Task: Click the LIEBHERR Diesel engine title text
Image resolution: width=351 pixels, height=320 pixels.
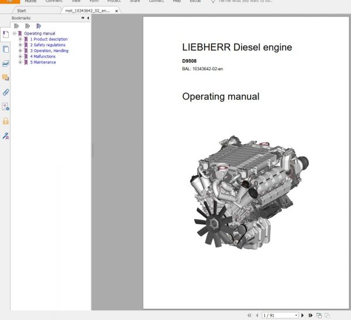Action: click(237, 47)
